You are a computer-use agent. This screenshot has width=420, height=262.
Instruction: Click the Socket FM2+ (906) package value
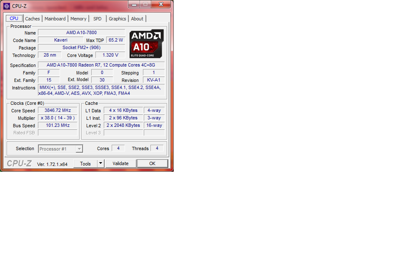pos(81,47)
